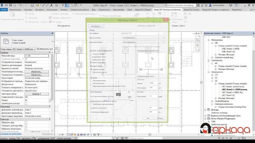Select the Точка установки radio option
255x143 pixels.
pos(91,54)
